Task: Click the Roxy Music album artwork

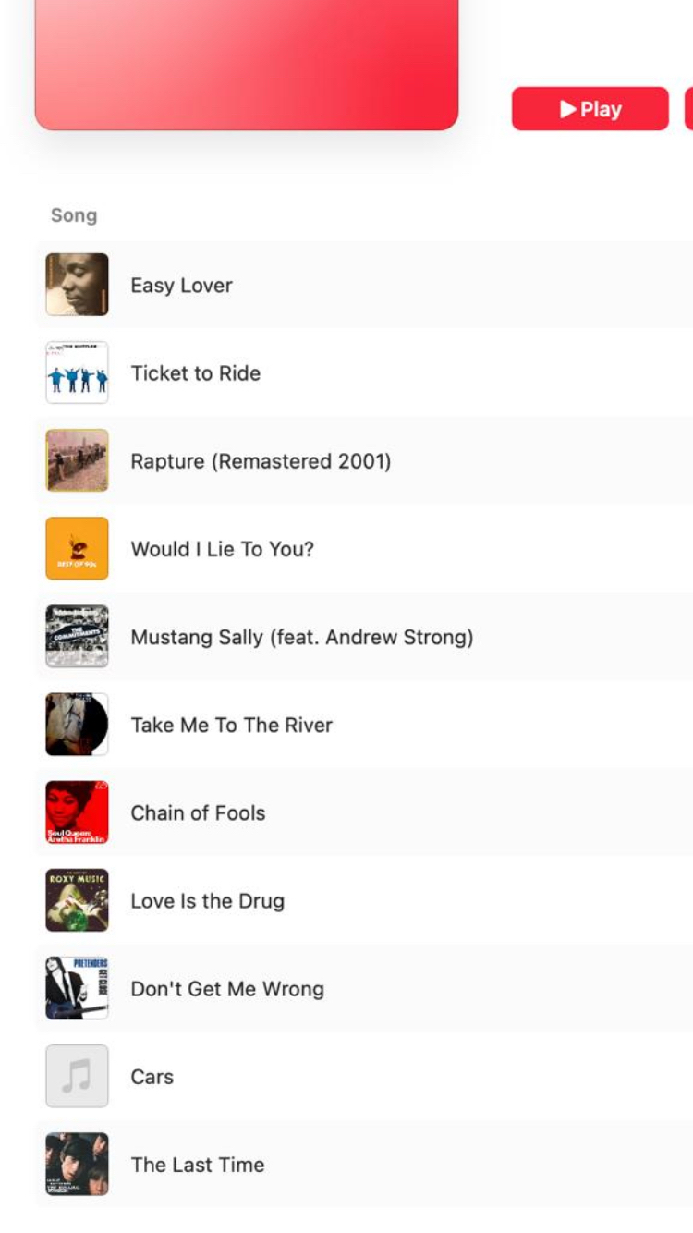Action: 78,900
